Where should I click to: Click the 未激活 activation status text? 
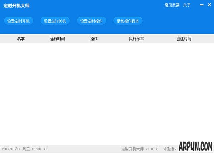coord(169,149)
